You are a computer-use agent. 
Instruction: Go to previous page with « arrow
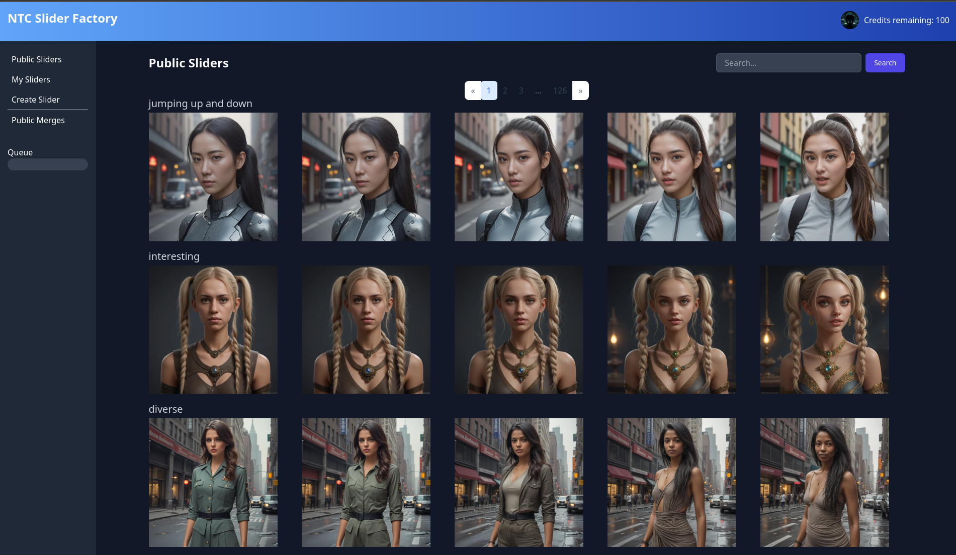coord(473,90)
